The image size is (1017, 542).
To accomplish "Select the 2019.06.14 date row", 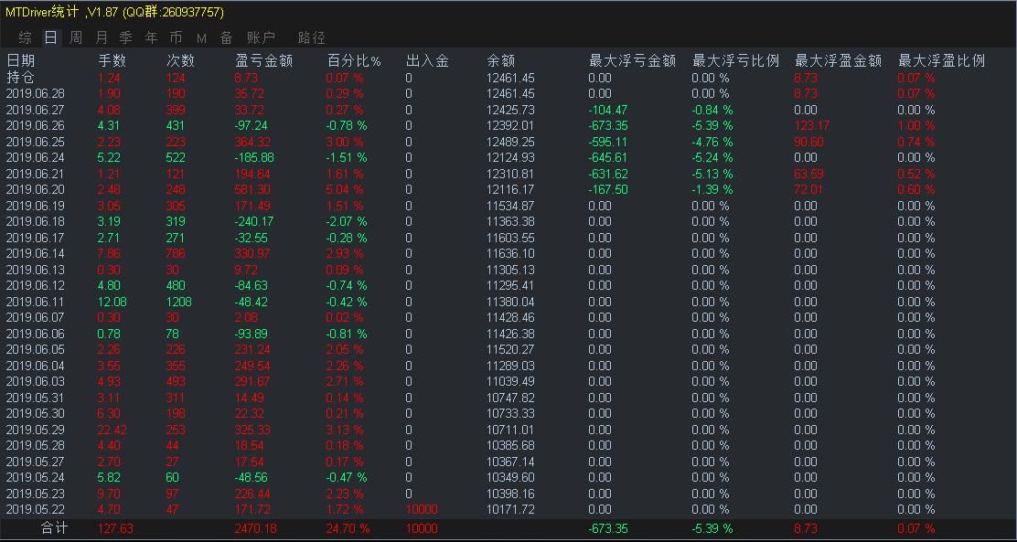I will [35, 253].
